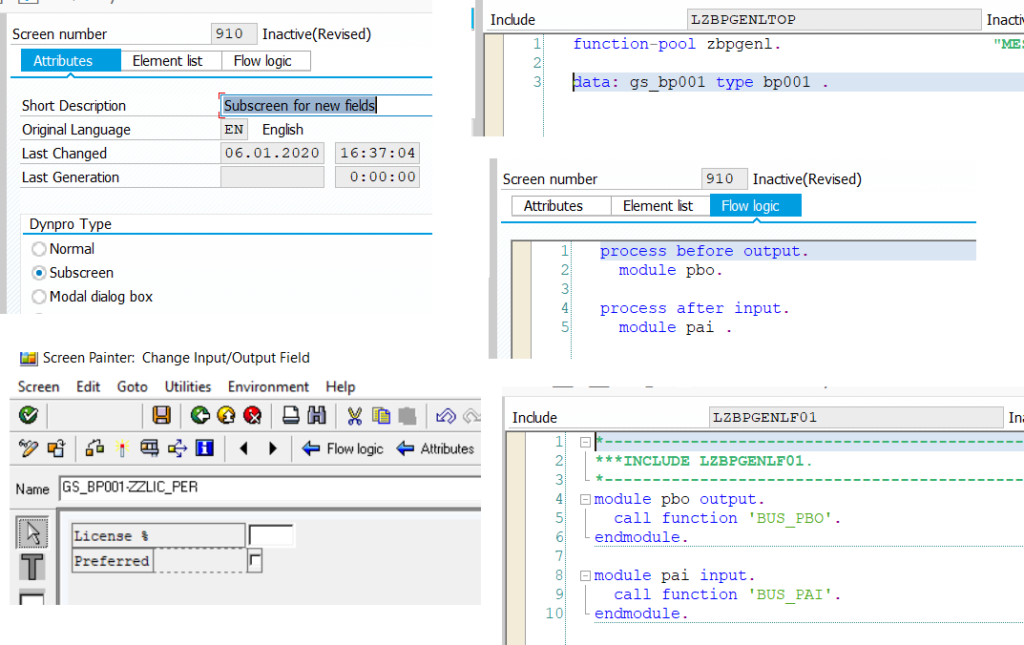1024x645 pixels.
Task: Select the License % label in layout
Action: point(158,535)
